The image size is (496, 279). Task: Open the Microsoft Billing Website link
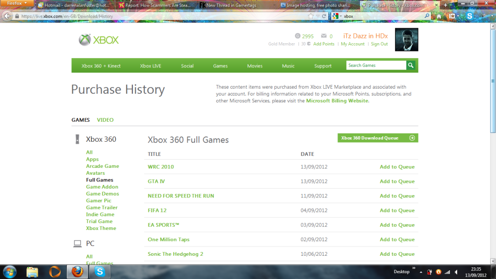click(337, 101)
